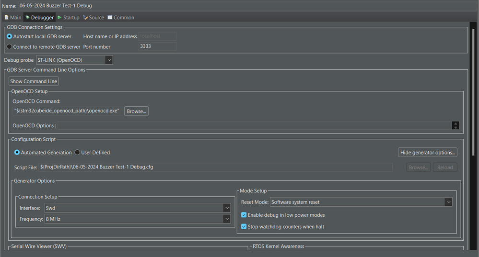Open the Debug probe dropdown

[74, 60]
